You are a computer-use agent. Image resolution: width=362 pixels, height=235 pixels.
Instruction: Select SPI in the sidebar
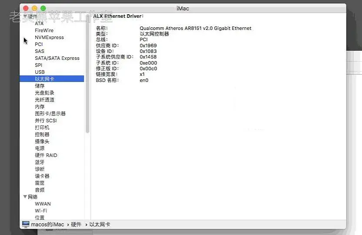pos(39,65)
